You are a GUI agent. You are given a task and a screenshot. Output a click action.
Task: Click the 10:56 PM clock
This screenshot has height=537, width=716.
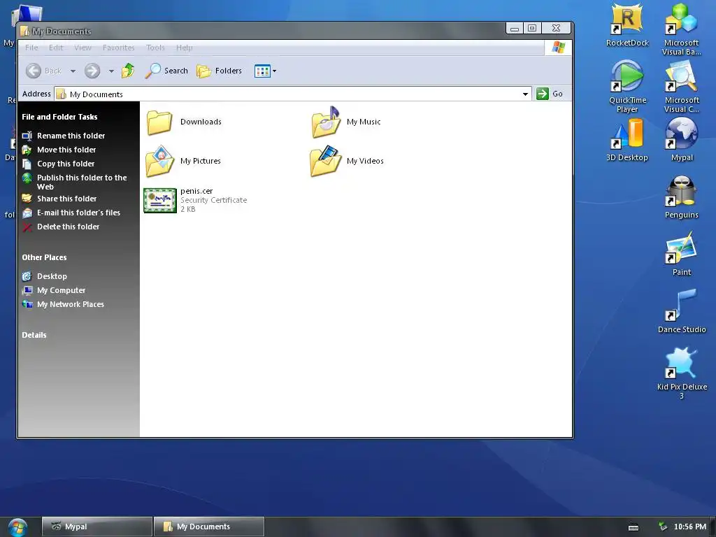pos(689,527)
